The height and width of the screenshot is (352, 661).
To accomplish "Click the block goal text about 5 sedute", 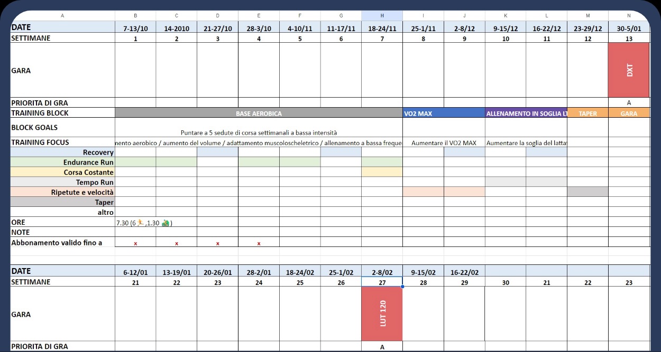I will [259, 132].
